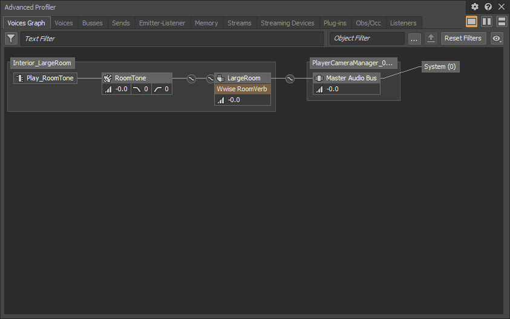The height and width of the screenshot is (319, 510).
Task: Click LargeRoom volume value -0.0
Action: (x=234, y=100)
